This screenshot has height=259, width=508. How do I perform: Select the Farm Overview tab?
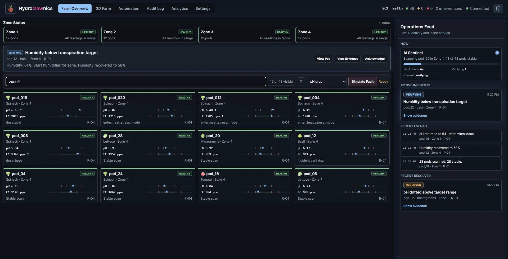point(75,8)
